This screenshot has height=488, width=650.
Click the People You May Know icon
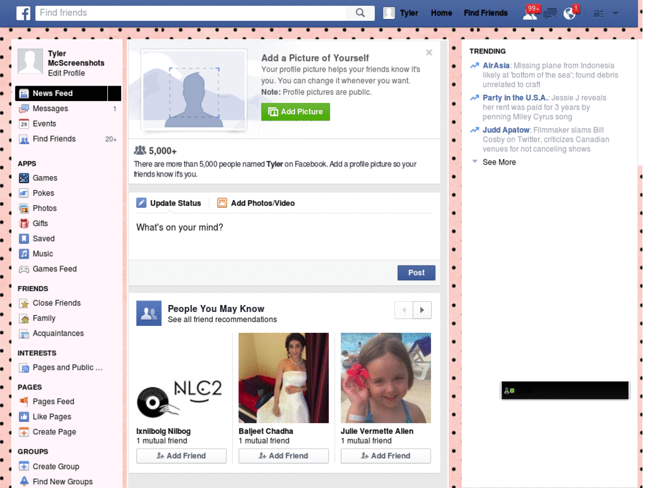pos(149,313)
